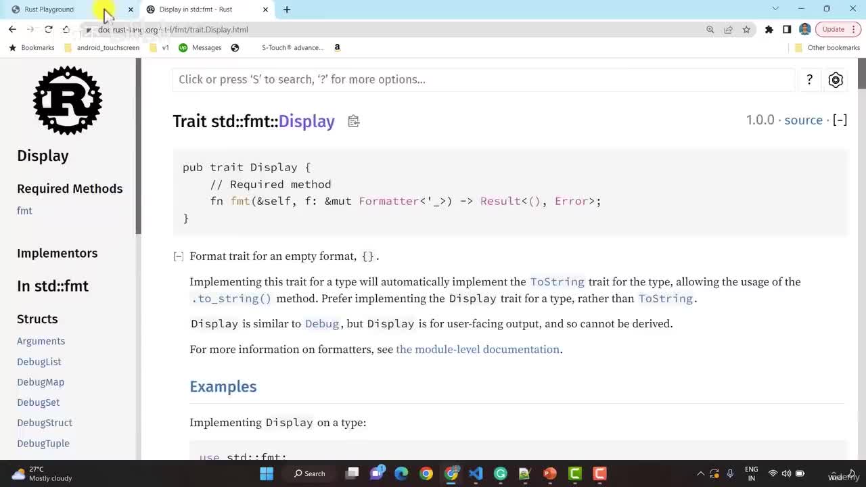The height and width of the screenshot is (487, 866).
Task: Open the .to_string() method link
Action: click(x=231, y=299)
